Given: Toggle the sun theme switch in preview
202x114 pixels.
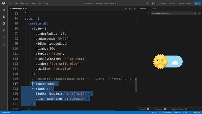Looking at the screenshot, I should point(168,61).
